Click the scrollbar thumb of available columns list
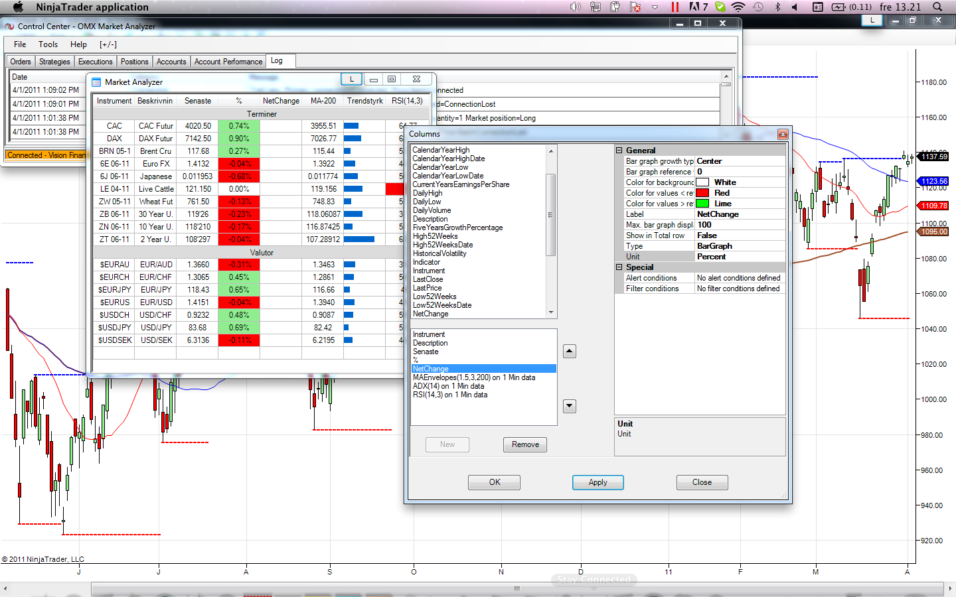Image resolution: width=956 pixels, height=597 pixels. point(550,214)
